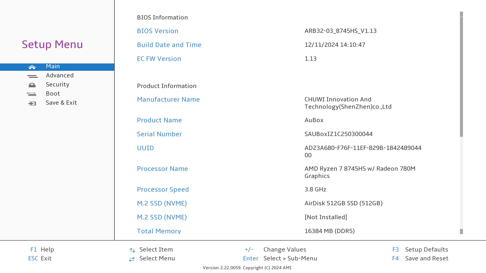Click the Security lock icon
The image size is (486, 273).
[32, 85]
